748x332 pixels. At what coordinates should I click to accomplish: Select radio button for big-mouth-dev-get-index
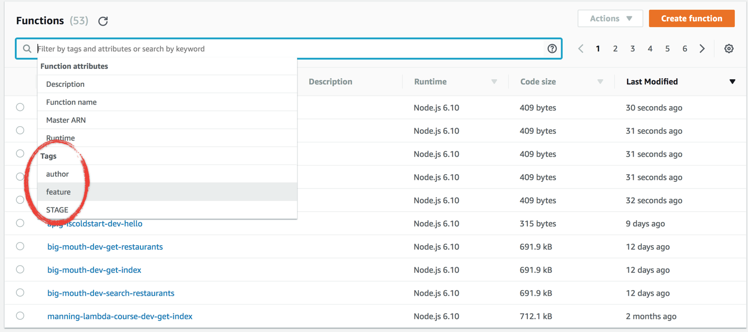coord(20,269)
